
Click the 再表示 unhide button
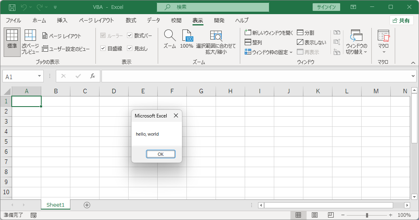click(x=308, y=52)
